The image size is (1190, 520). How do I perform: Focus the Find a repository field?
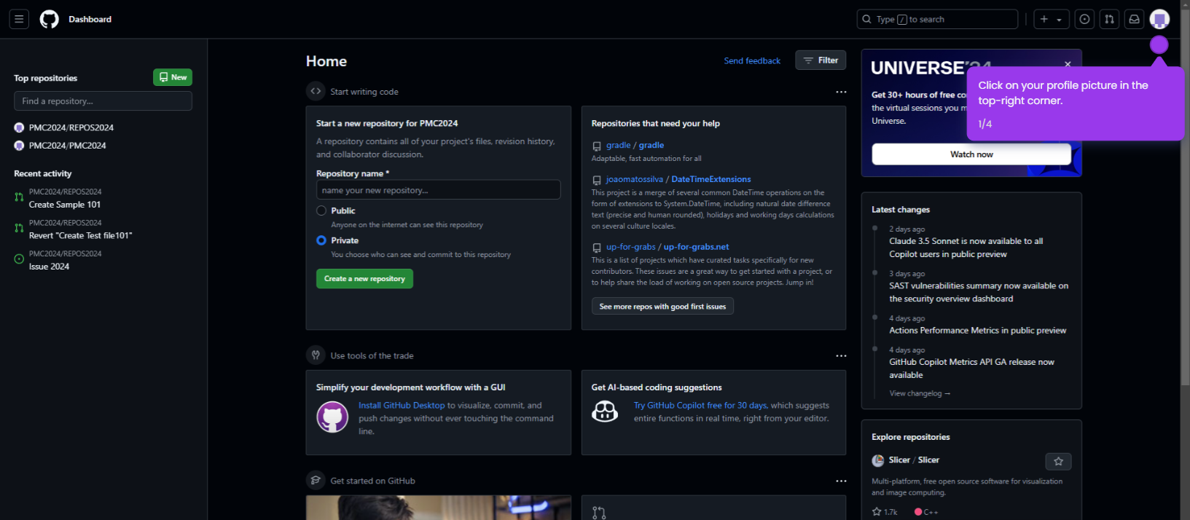103,101
